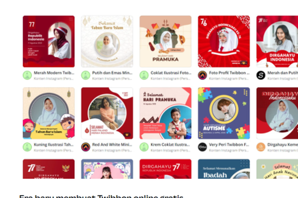Open the Very Peri Twibbon title link
The width and height of the screenshot is (298, 198).
[x=229, y=145]
